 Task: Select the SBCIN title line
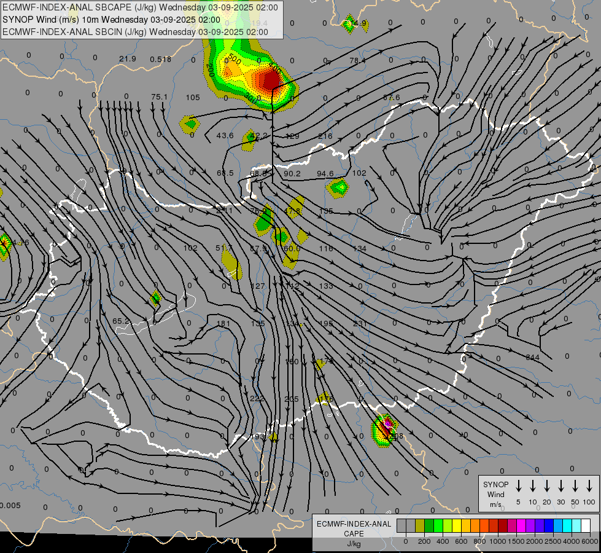[135, 32]
